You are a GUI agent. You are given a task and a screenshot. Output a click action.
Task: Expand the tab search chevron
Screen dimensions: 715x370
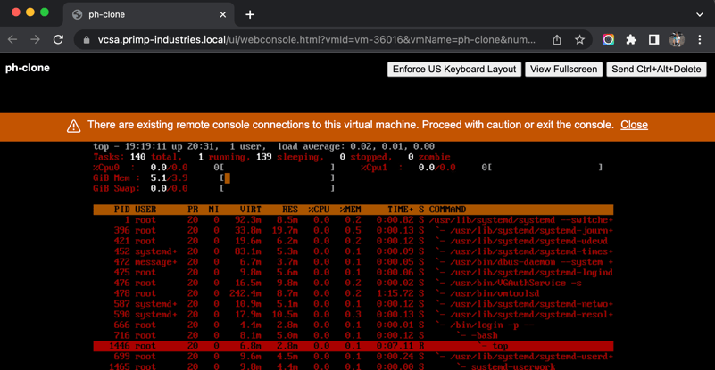tap(699, 14)
